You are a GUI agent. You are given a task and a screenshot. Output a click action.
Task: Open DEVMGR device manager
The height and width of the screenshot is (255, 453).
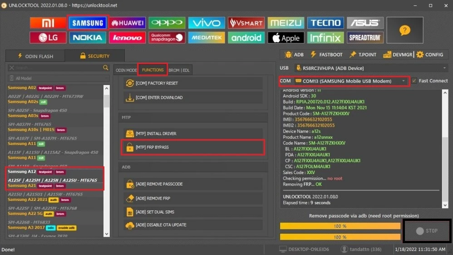[x=398, y=55]
